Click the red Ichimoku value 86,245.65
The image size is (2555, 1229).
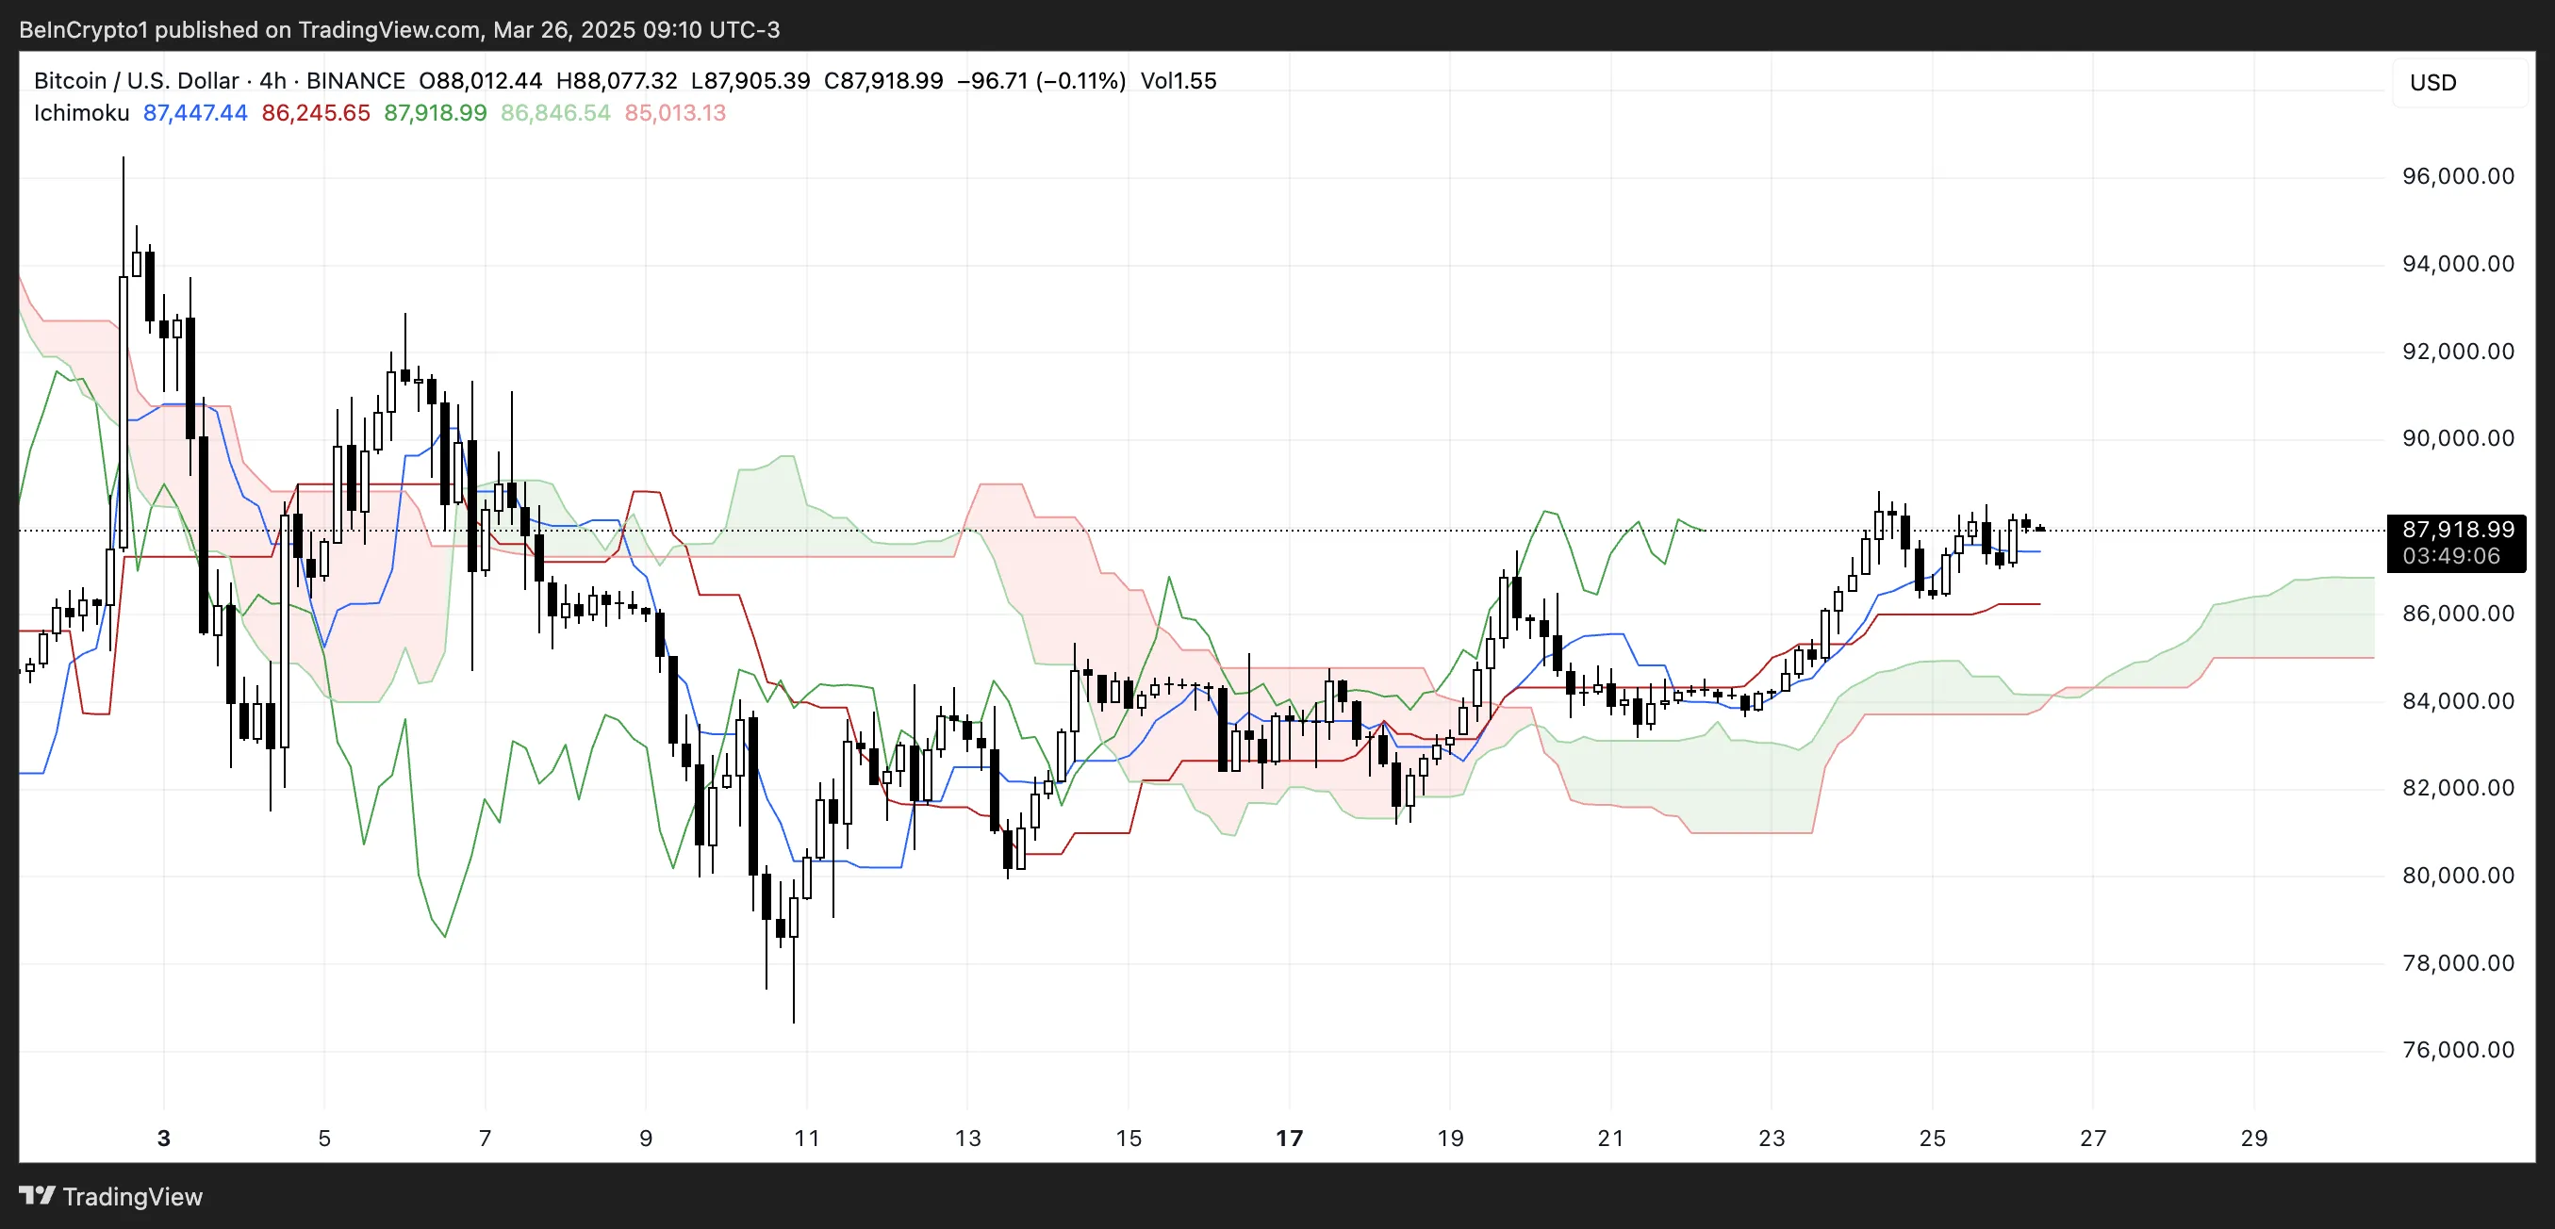point(314,113)
